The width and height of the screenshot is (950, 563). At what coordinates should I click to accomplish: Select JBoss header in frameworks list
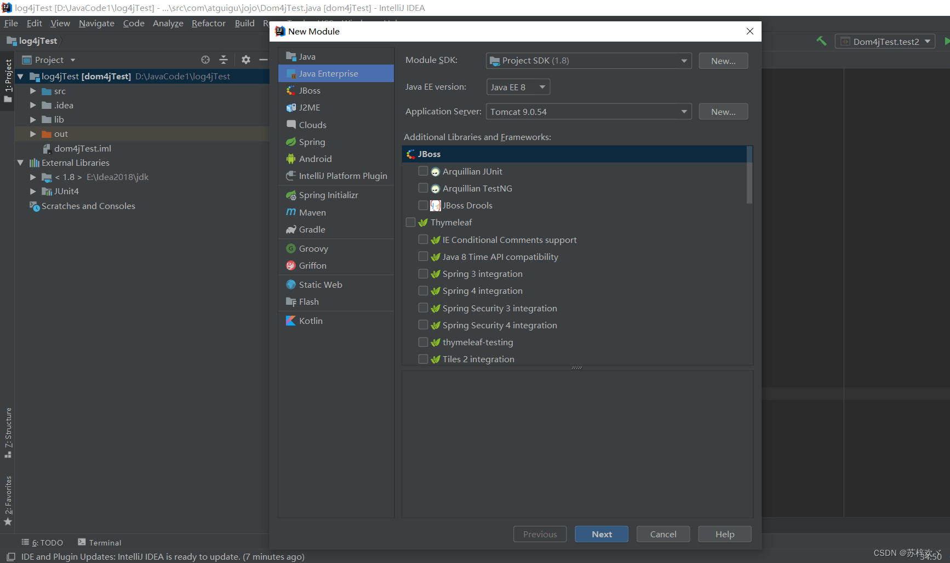coord(574,154)
